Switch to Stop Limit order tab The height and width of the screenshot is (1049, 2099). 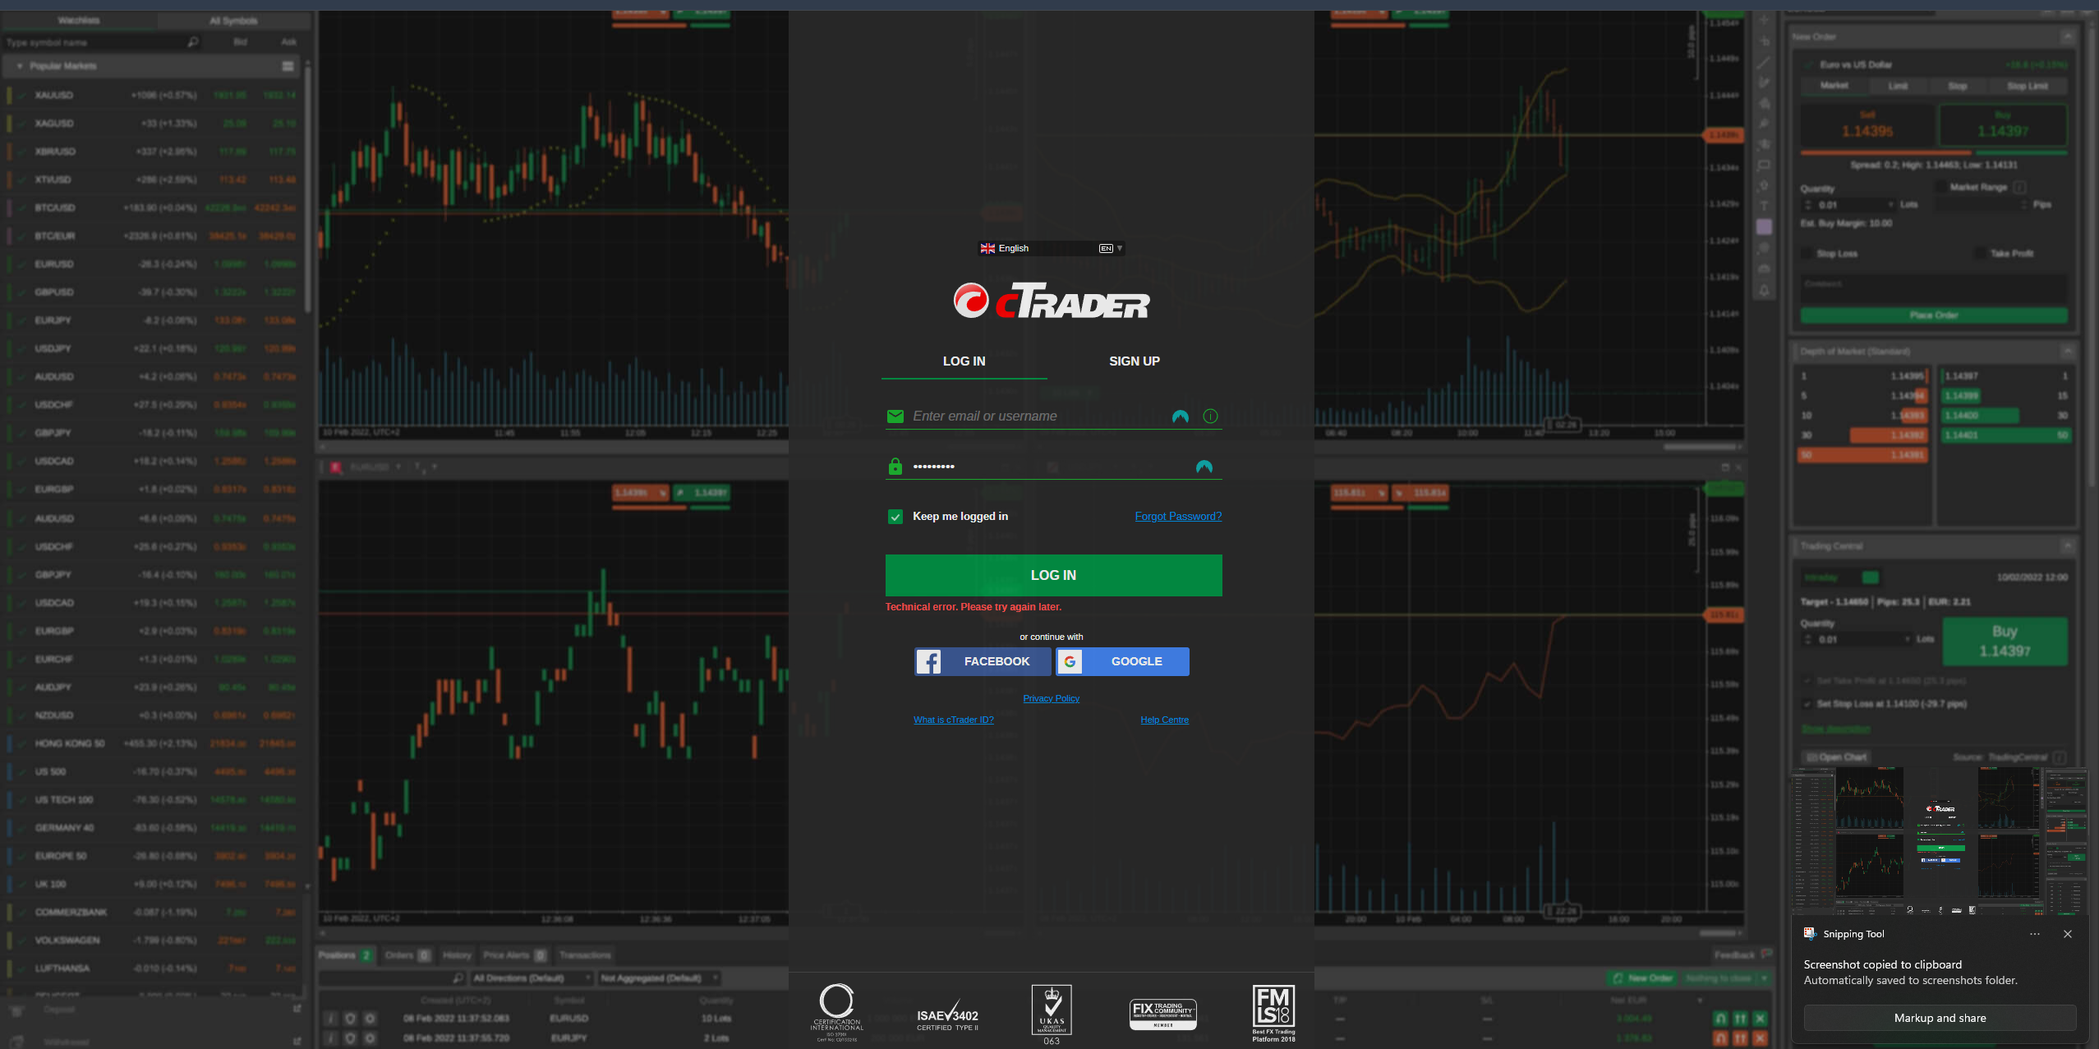pyautogui.click(x=2027, y=86)
